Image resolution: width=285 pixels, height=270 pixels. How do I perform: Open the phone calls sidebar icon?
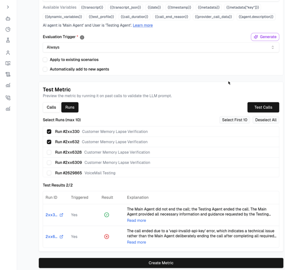(8, 98)
